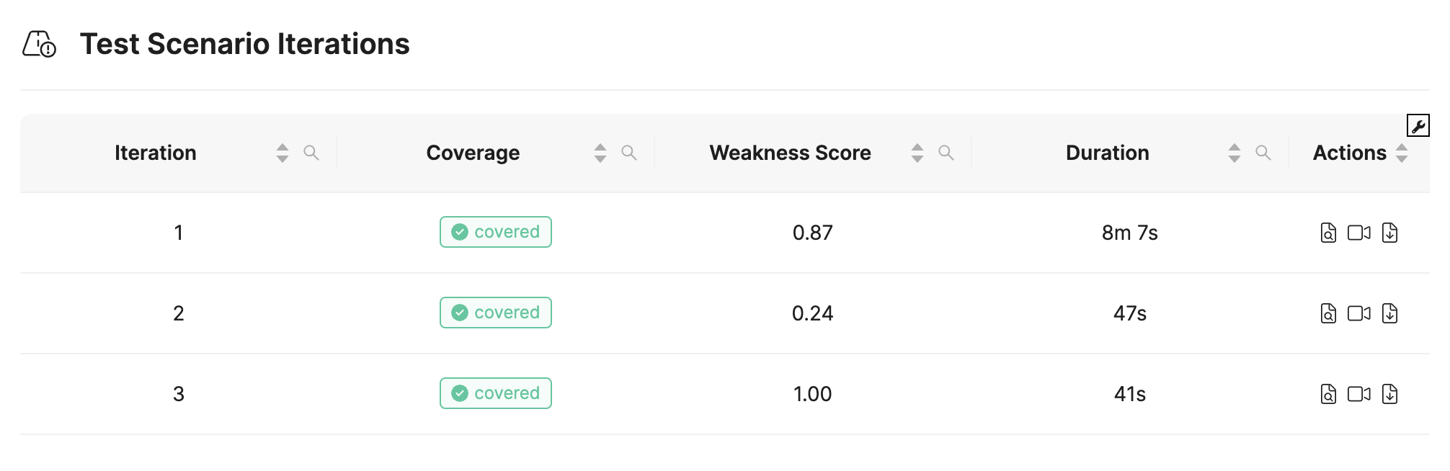
Task: Download file for iteration 3
Action: pyautogui.click(x=1390, y=394)
